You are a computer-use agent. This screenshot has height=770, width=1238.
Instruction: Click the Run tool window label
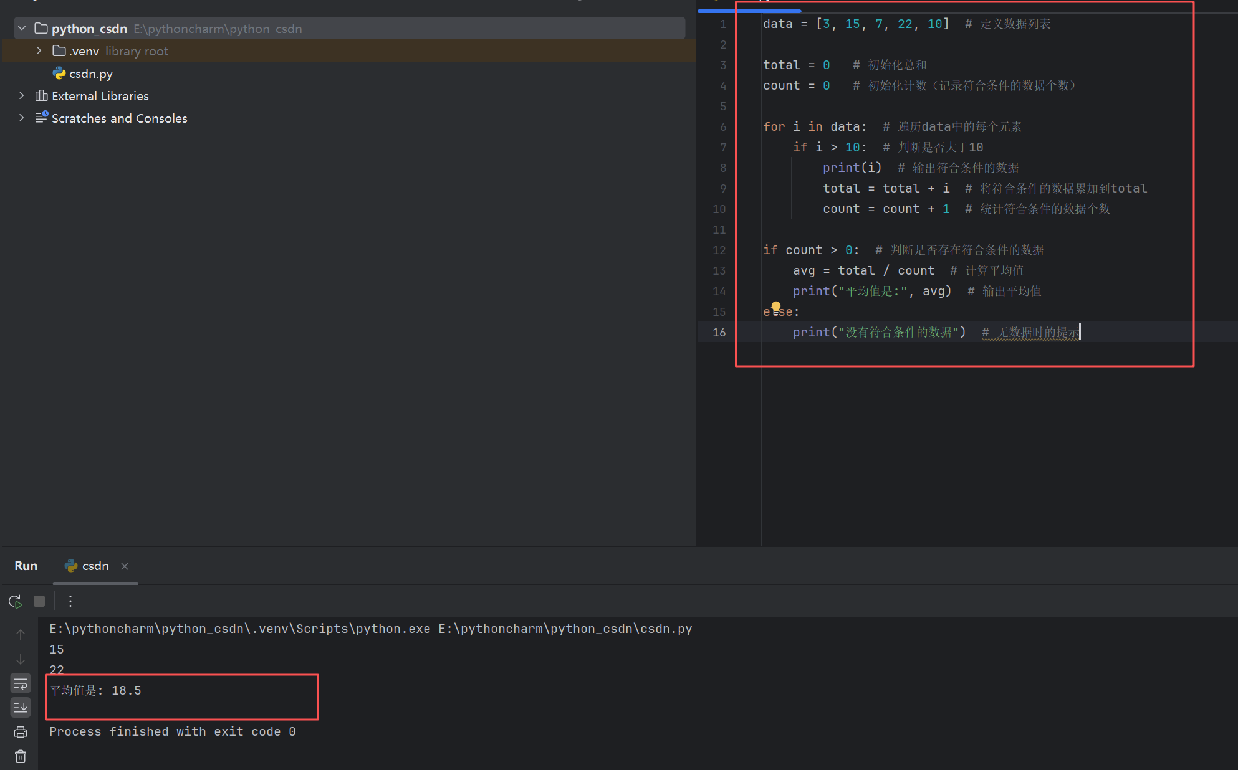pyautogui.click(x=26, y=566)
